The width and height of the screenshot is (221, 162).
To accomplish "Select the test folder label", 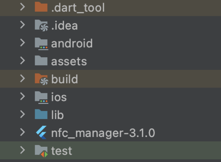I will pyautogui.click(x=61, y=151).
